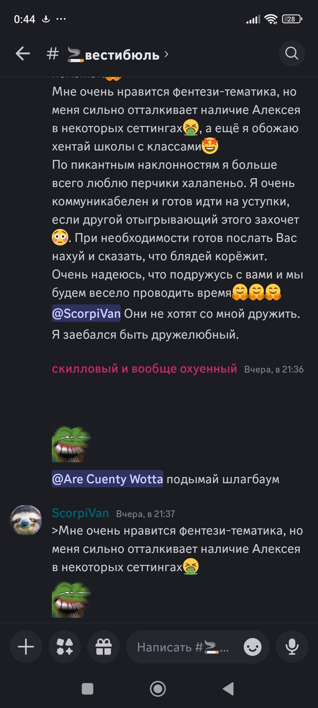The height and width of the screenshot is (708, 318).
Task: Tap the Android back triangle
Action: (x=228, y=689)
